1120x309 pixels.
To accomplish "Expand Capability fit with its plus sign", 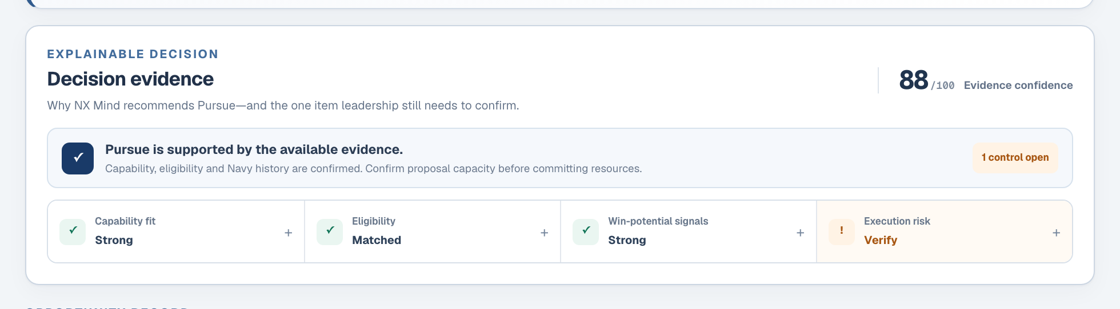I will pos(289,233).
